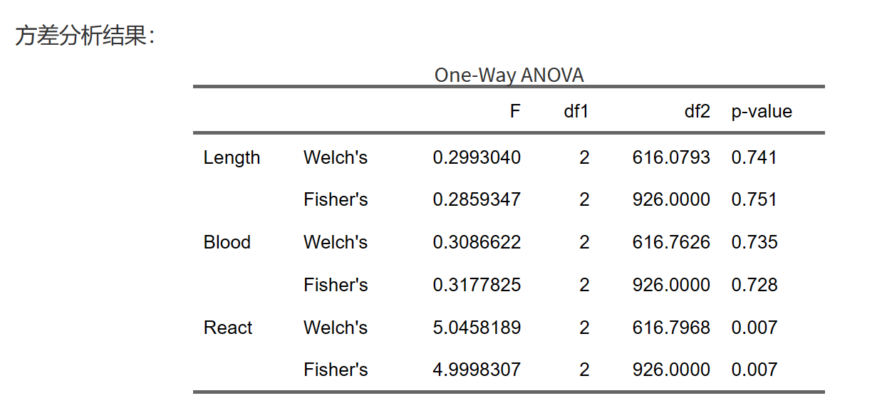Click the F value 0.2993040
Viewport: 882px width, 413px height.
tap(477, 157)
